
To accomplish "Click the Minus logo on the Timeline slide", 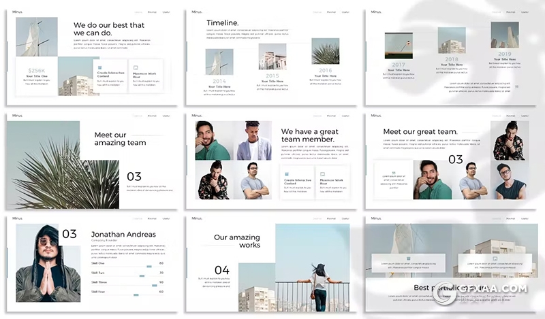I will click(x=197, y=12).
